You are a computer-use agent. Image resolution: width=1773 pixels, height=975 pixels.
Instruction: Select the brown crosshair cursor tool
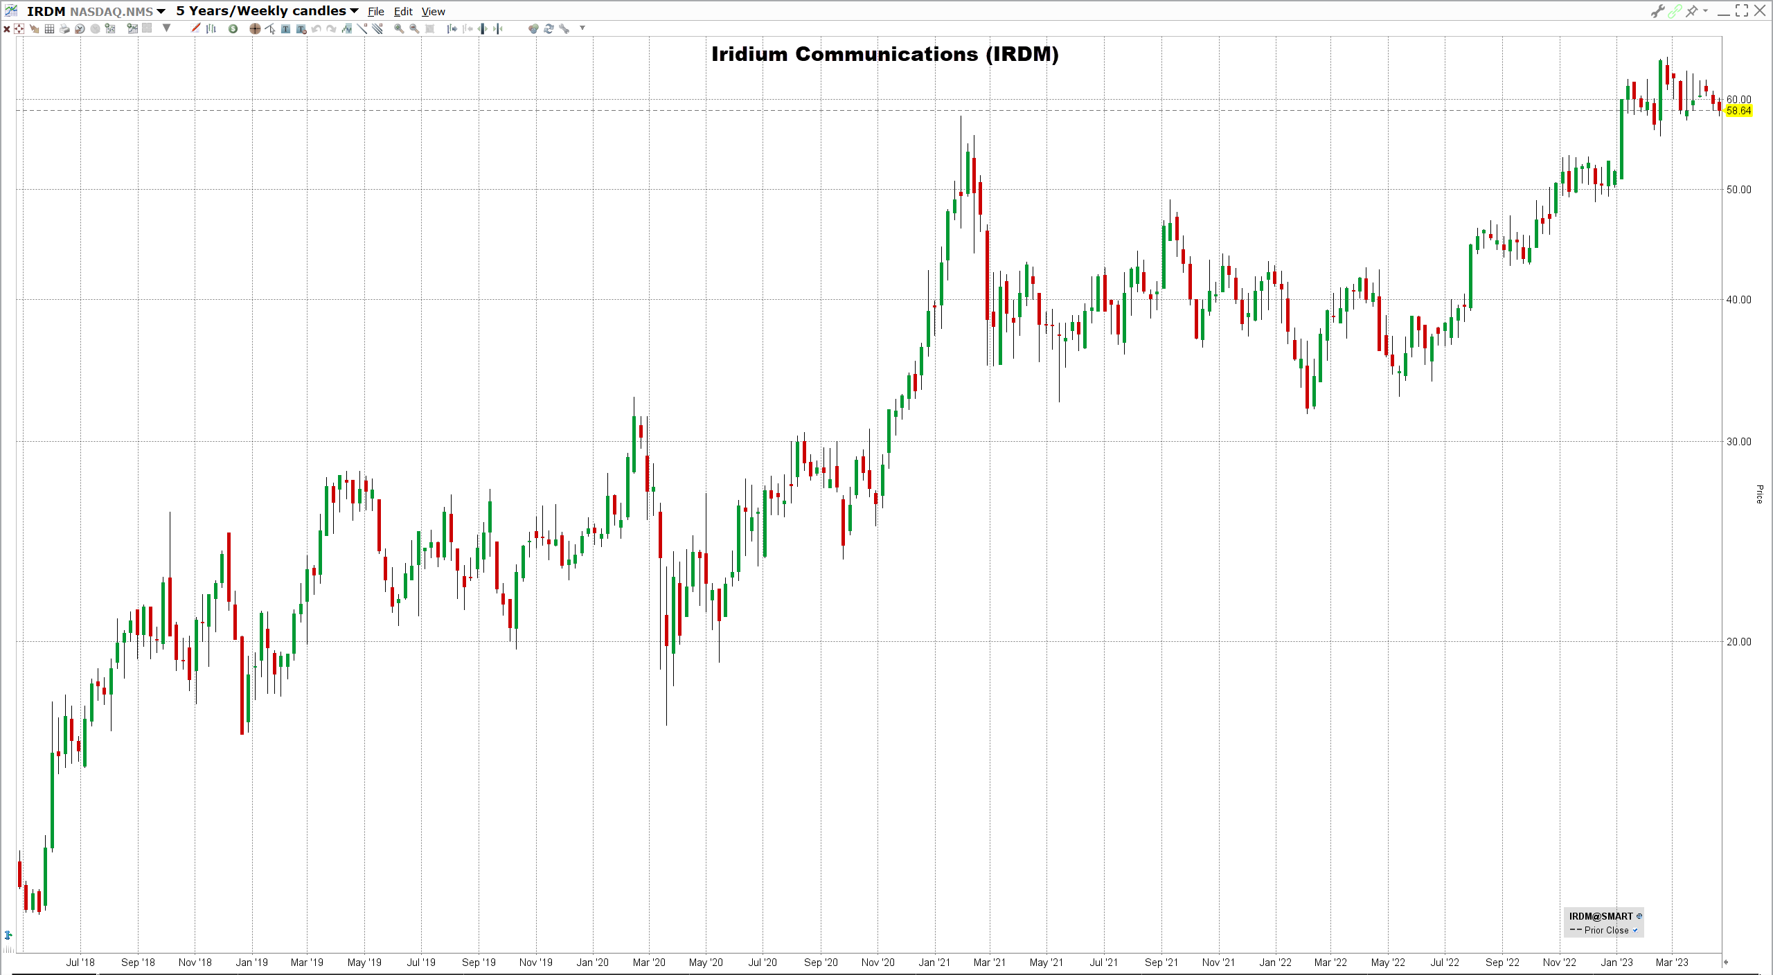[x=255, y=28]
